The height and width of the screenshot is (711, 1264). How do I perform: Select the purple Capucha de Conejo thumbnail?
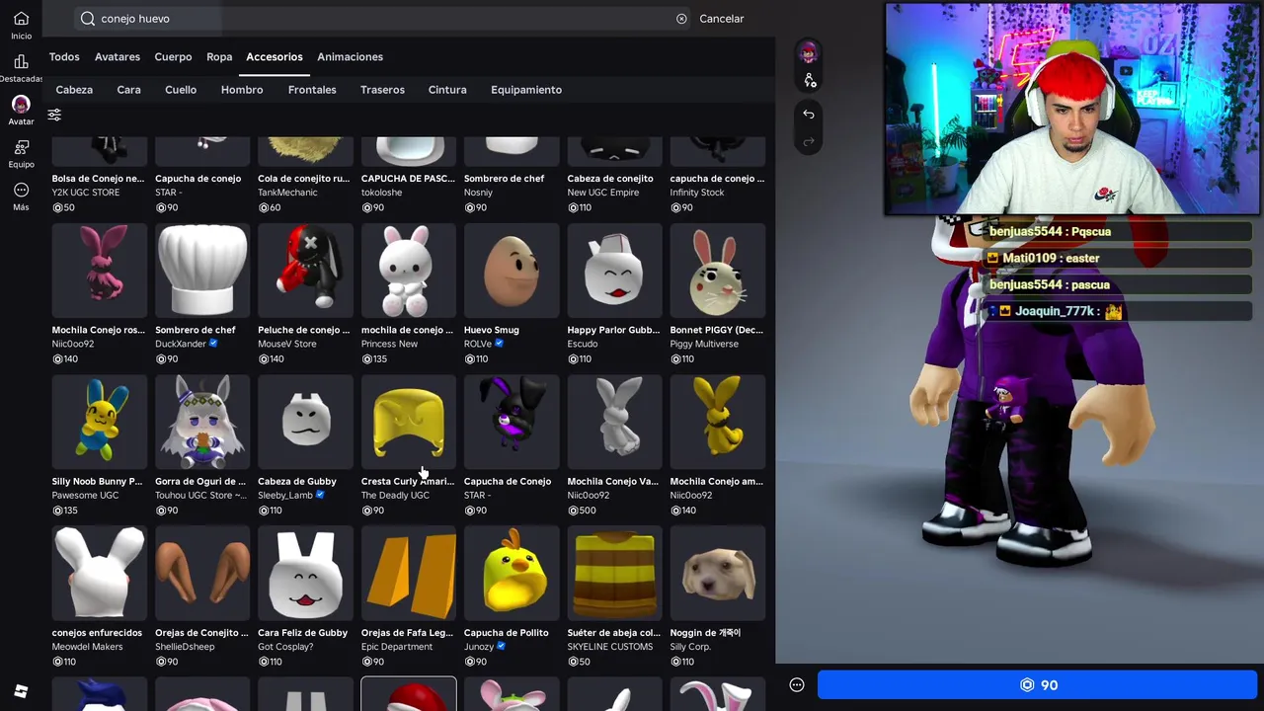point(512,422)
